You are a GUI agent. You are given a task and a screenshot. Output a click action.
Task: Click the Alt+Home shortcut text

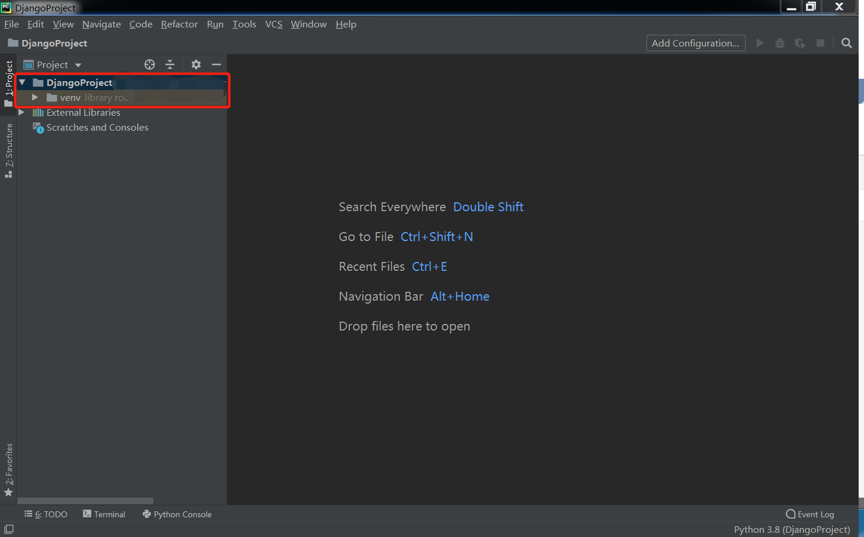pos(460,297)
